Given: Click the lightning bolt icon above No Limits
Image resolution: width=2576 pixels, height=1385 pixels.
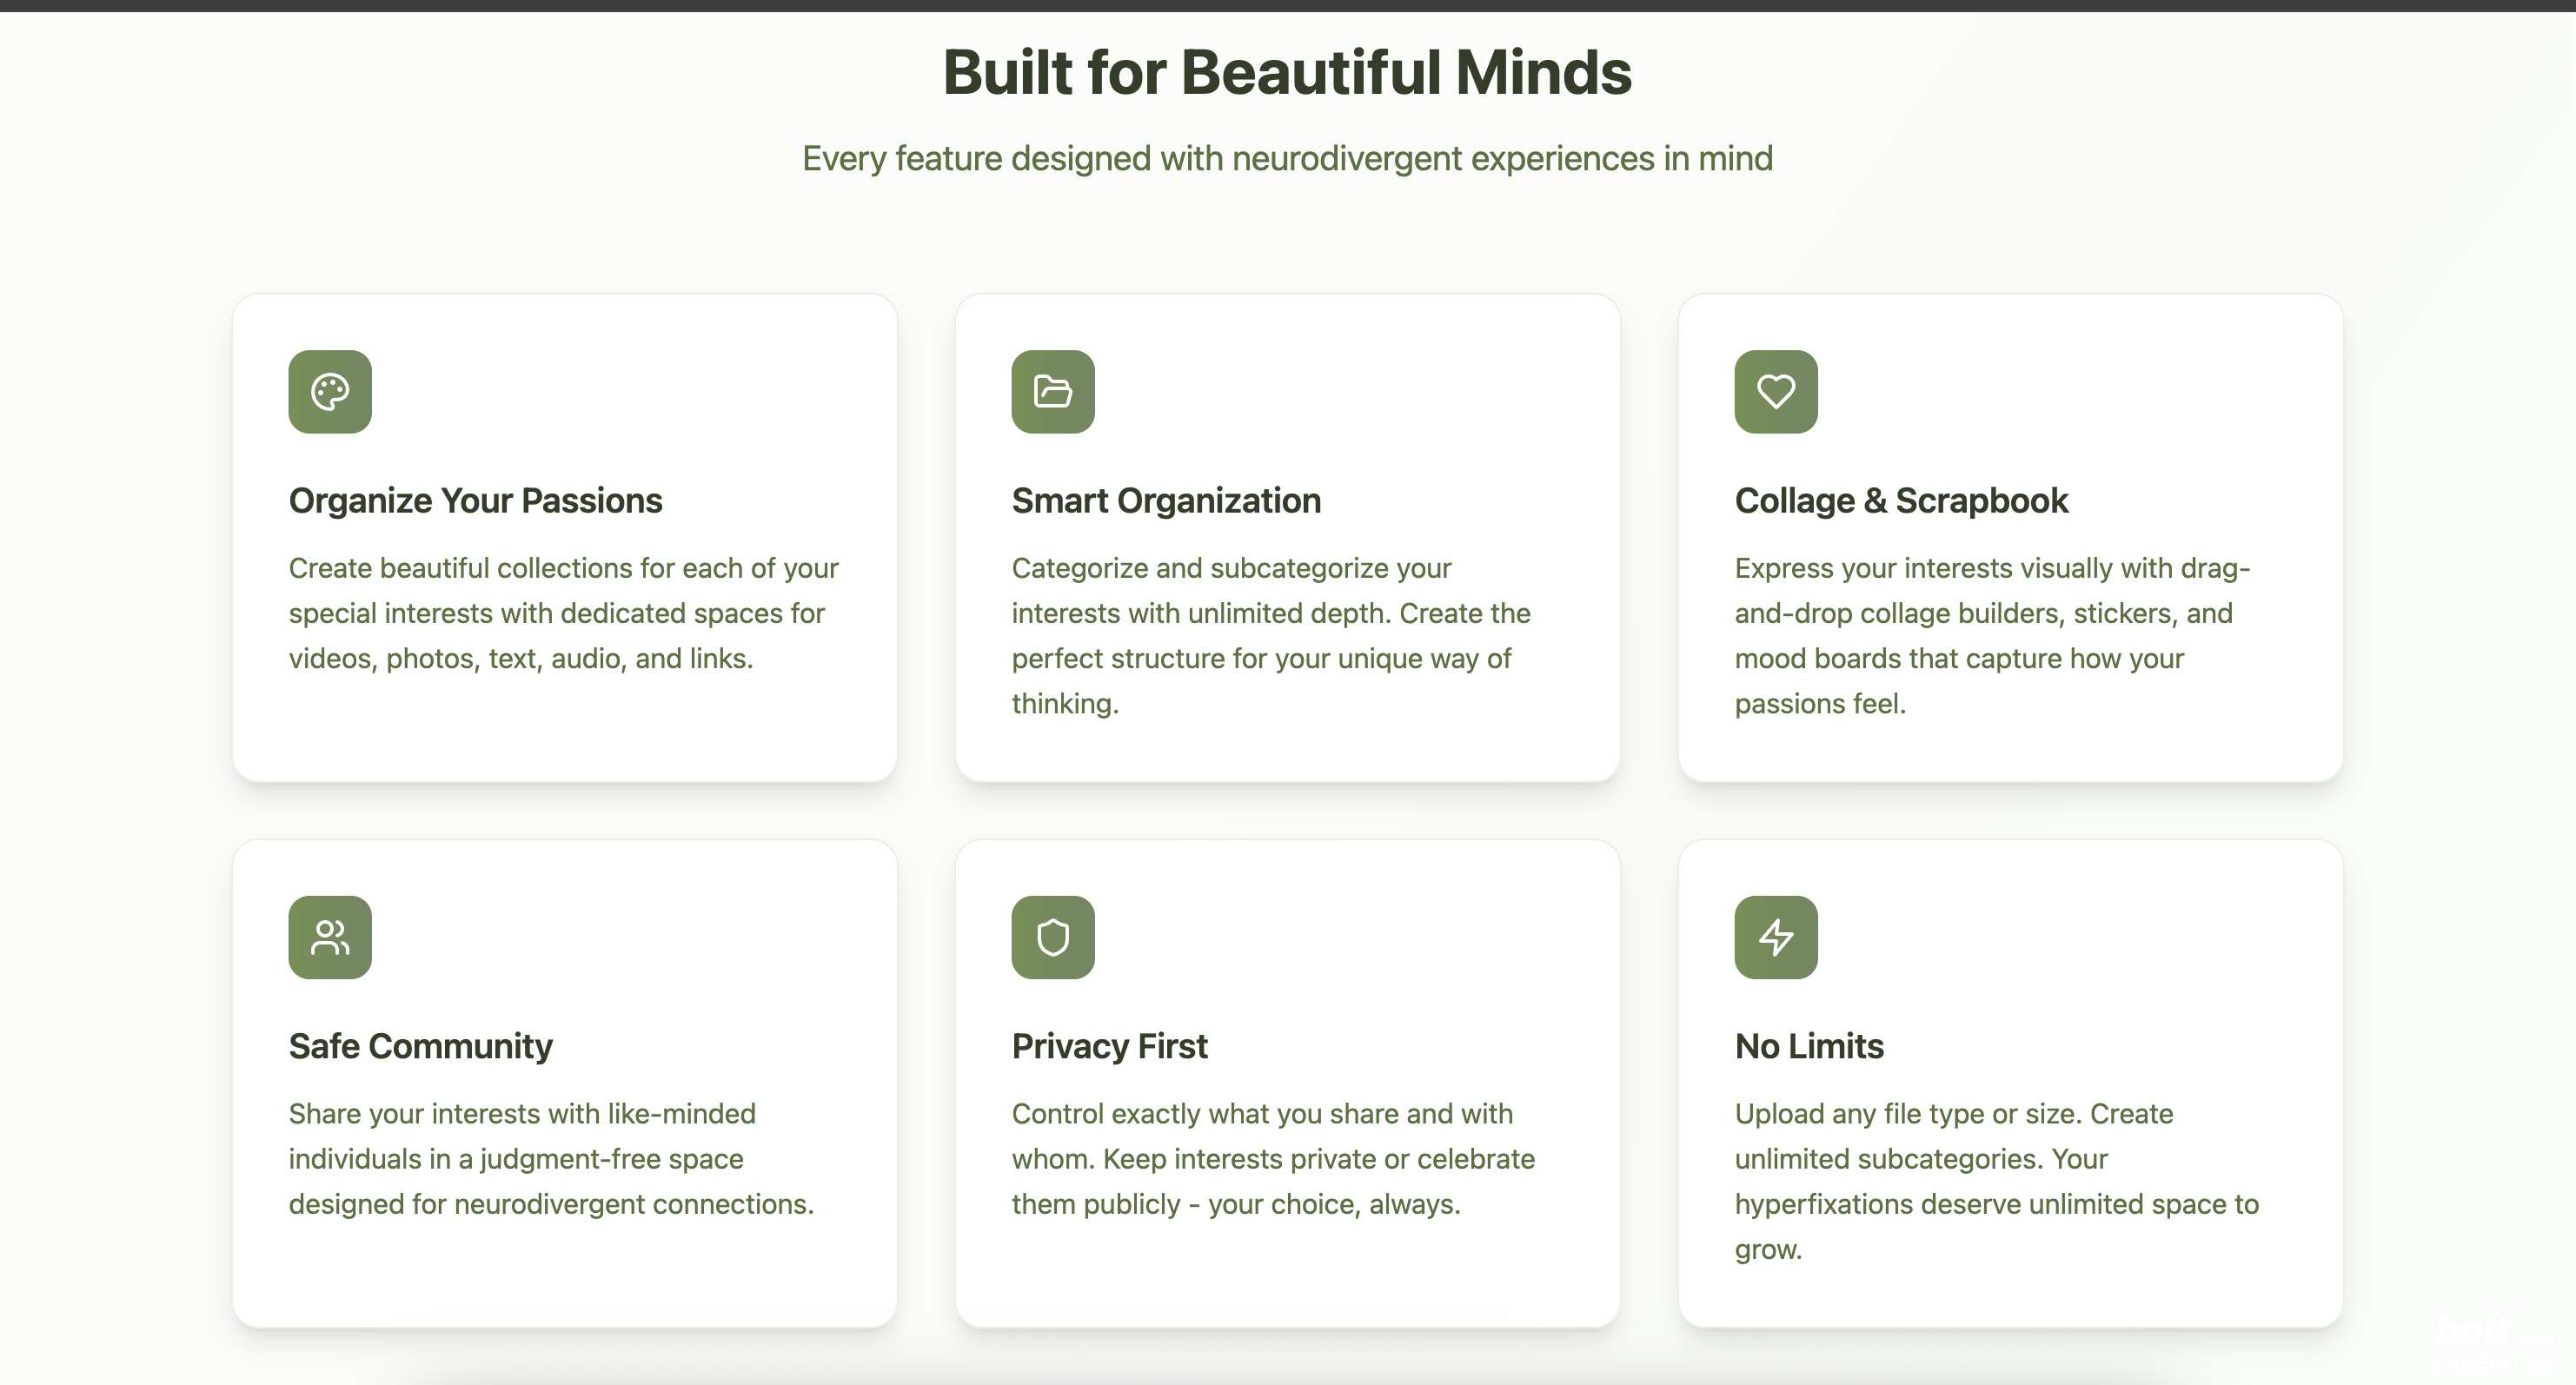Looking at the screenshot, I should pyautogui.click(x=1775, y=937).
